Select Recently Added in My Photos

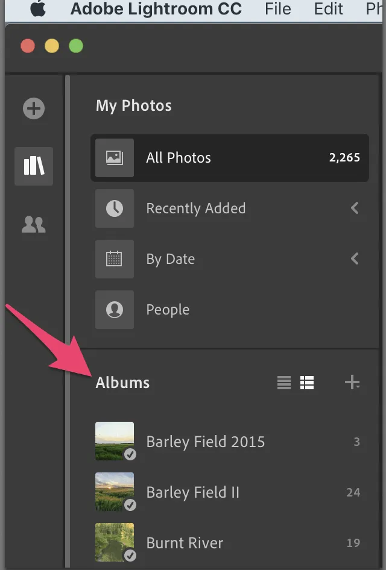230,208
